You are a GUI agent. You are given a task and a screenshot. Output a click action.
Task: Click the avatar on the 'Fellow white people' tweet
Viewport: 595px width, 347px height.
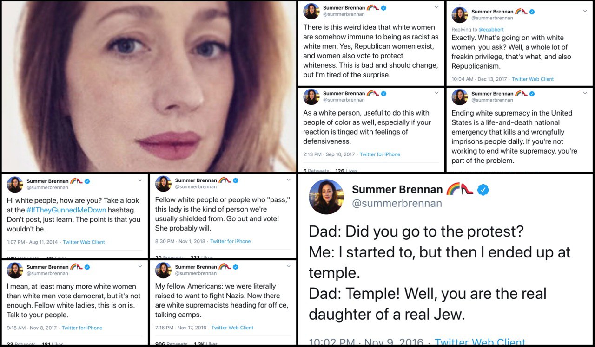pos(163,184)
